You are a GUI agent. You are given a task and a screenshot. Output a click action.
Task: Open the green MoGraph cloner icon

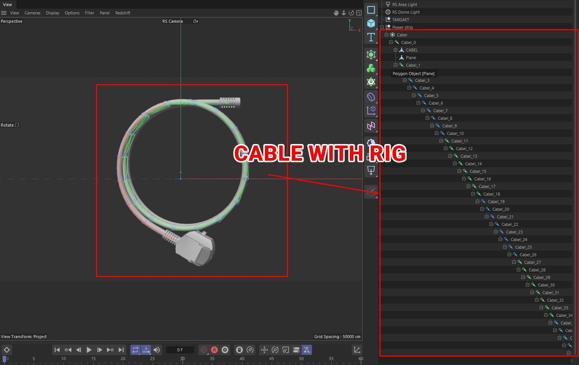(371, 68)
